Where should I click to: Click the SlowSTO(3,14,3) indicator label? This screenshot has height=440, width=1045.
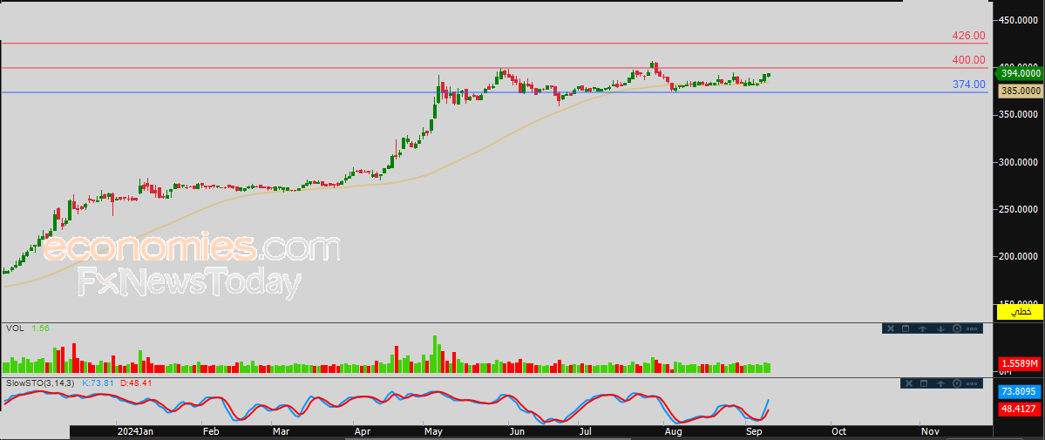[41, 382]
